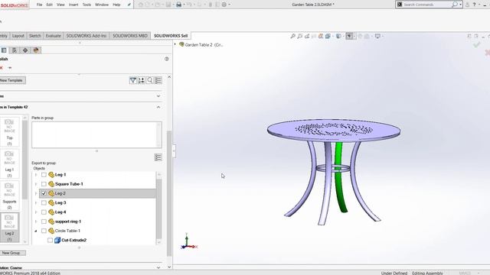The height and width of the screenshot is (275, 490).
Task: Click the list view icon beside the magnifier
Action: click(x=158, y=80)
